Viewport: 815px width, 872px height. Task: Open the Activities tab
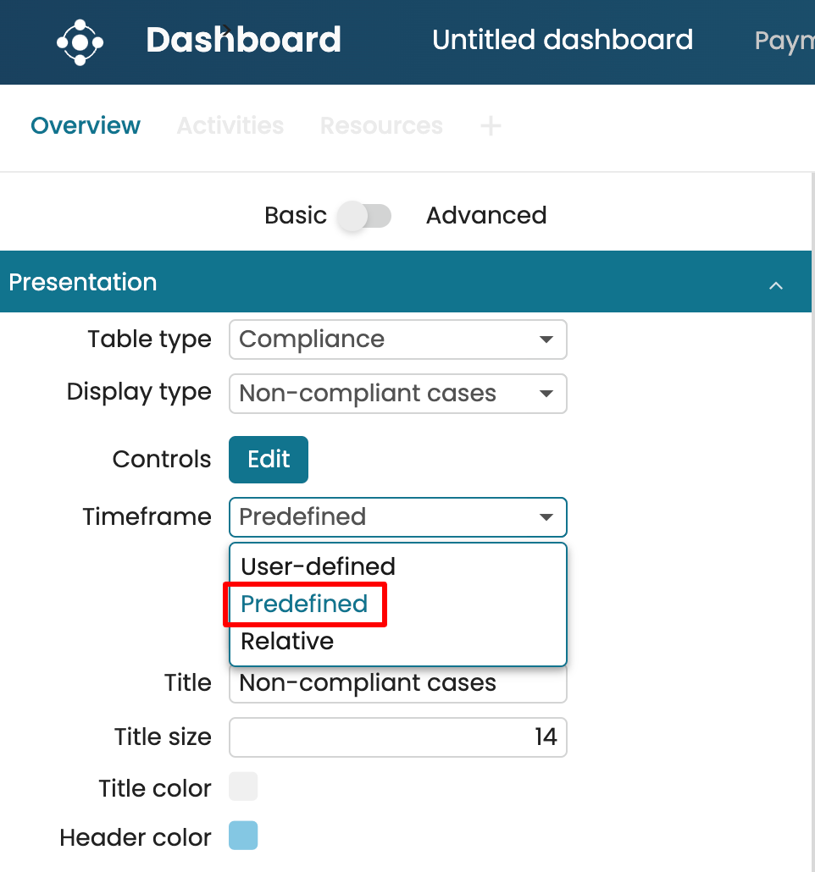pos(230,126)
